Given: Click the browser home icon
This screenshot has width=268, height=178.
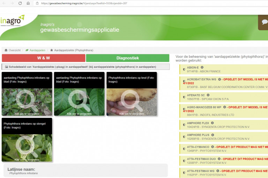Looking at the screenshot, I should (x=28, y=3).
